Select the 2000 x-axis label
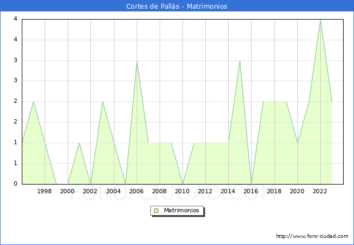Viewport: 354px width, 245px height. (x=68, y=191)
